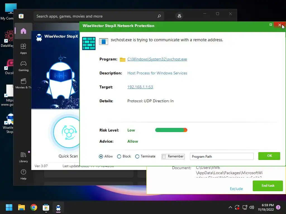Open the Library in Microsoft Store
The image size is (286, 214).
(x=23, y=157)
